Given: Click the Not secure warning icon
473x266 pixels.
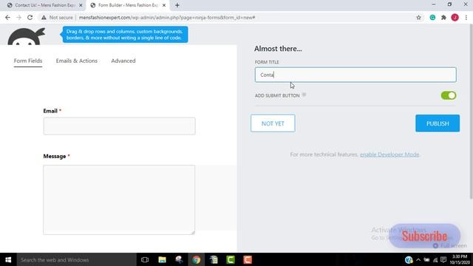Looking at the screenshot, I should 44,18.
